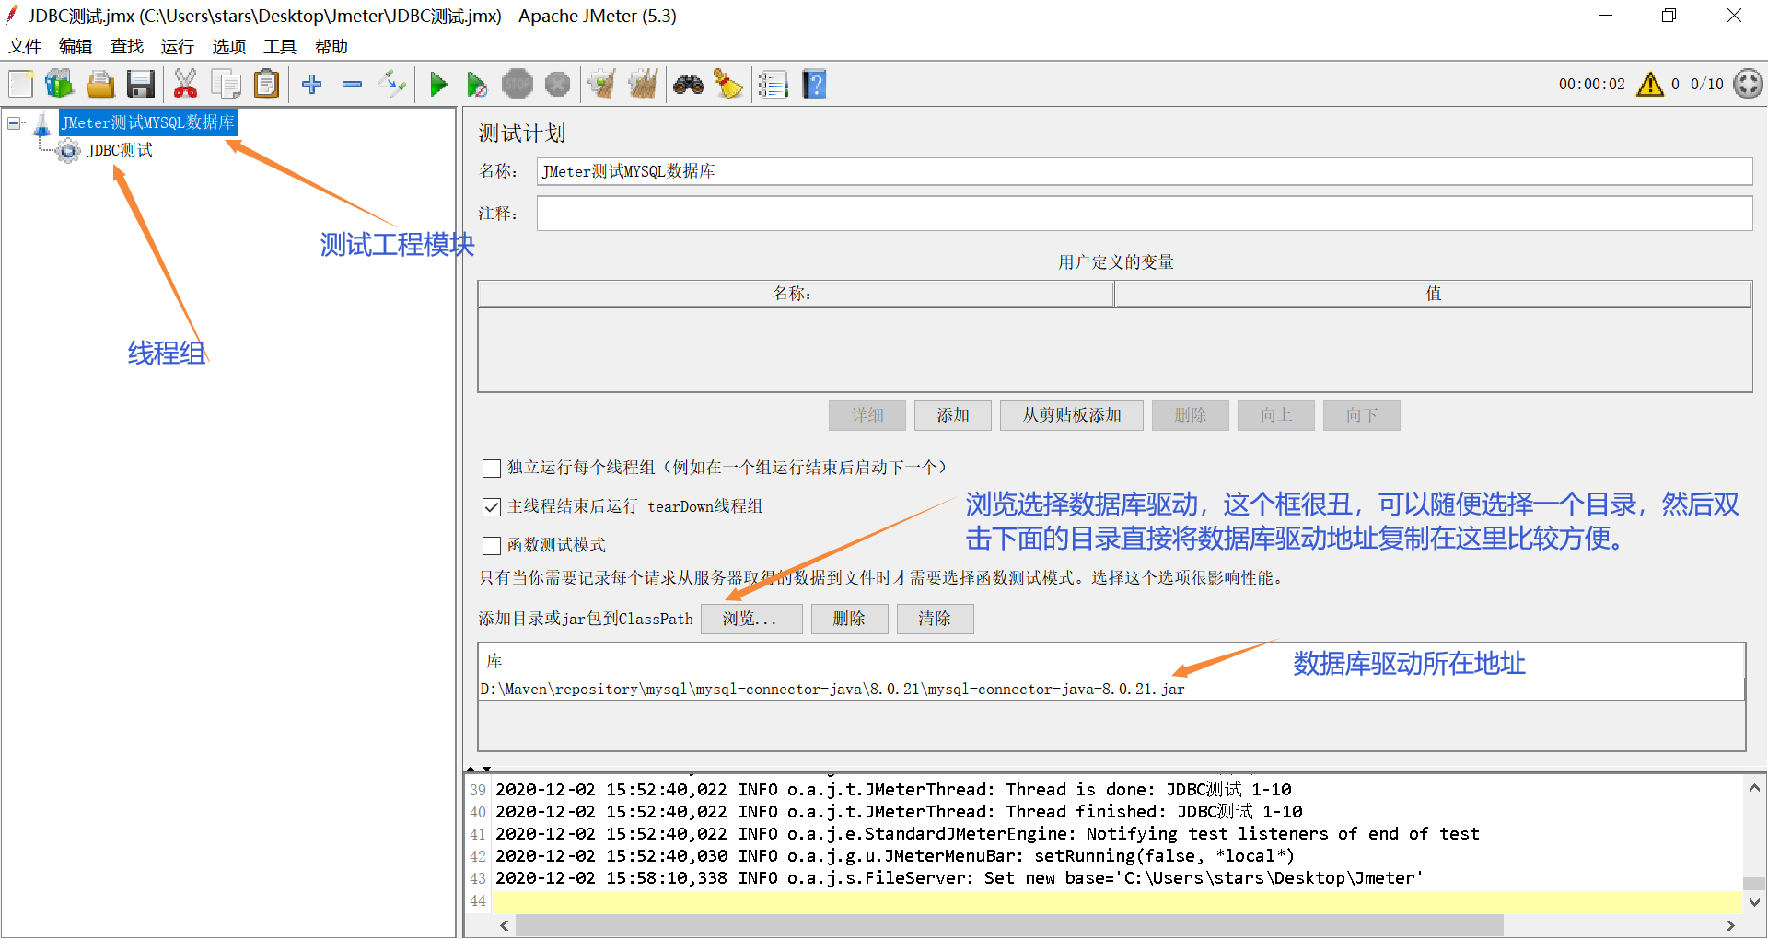Expand all tree nodes with plus toolbar icon
Viewport: 1768px width, 939px height.
point(312,84)
